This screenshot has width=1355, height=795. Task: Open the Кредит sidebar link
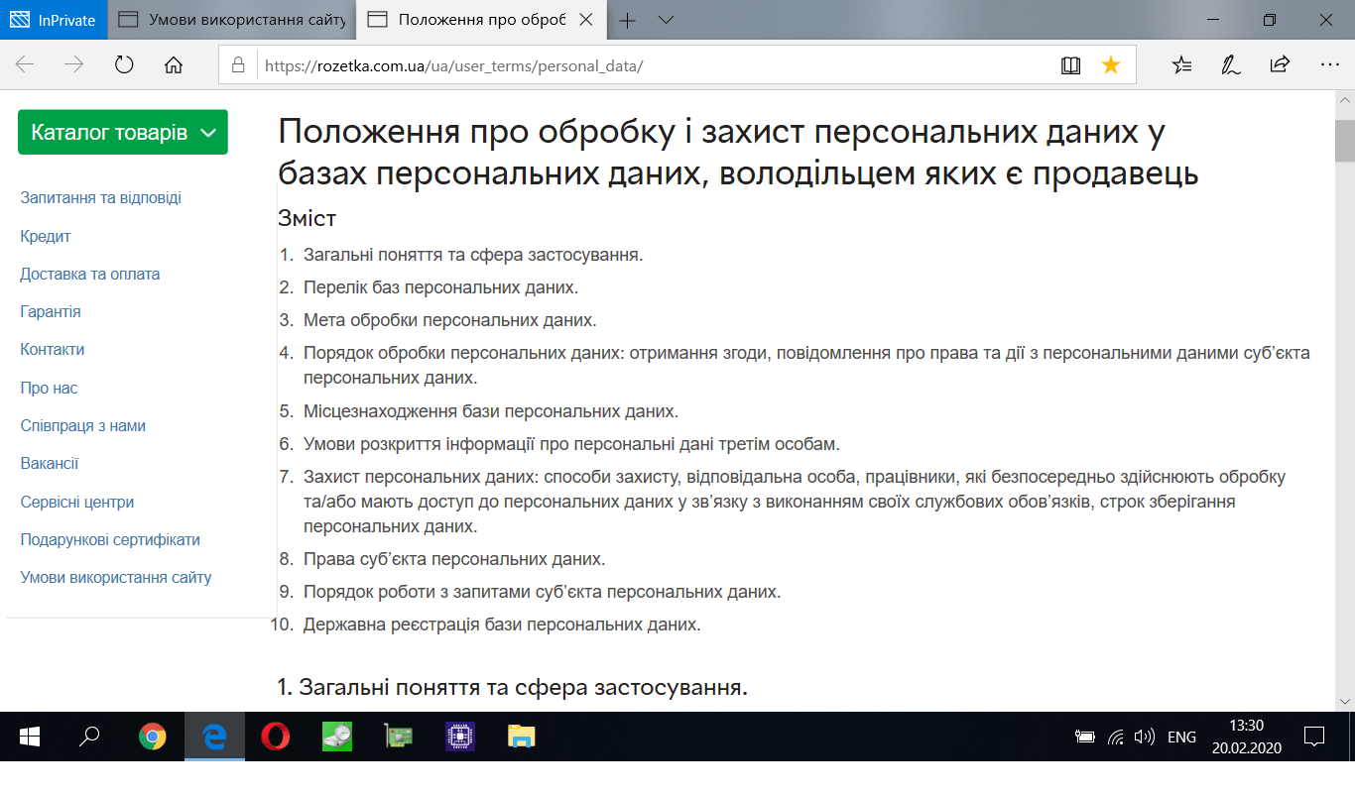click(46, 236)
